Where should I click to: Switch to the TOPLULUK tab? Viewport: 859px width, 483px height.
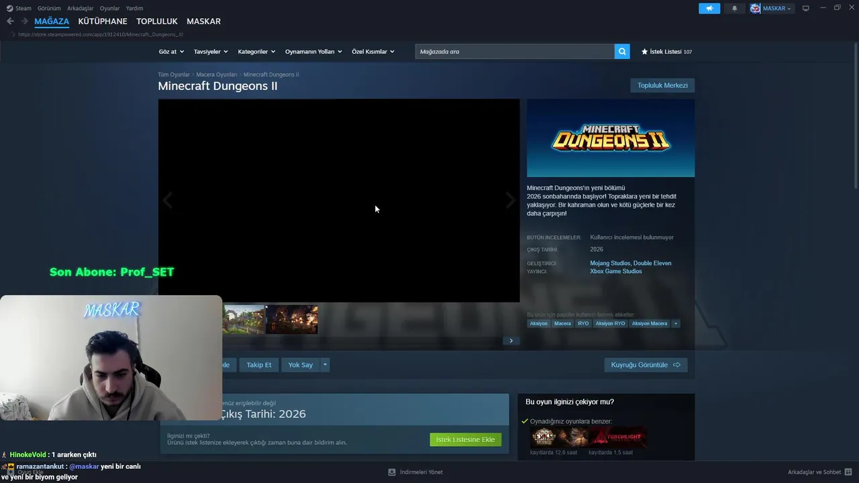click(157, 21)
